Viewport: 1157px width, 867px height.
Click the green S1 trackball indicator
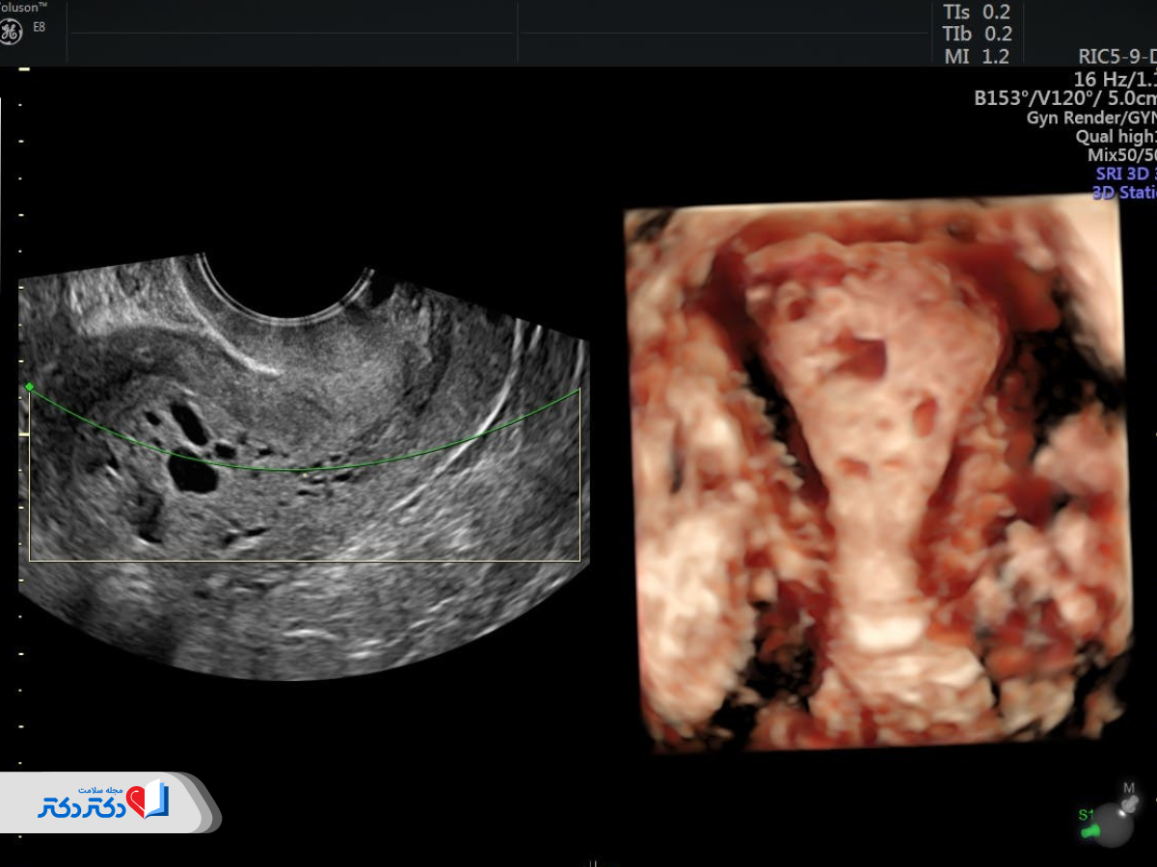1087,819
